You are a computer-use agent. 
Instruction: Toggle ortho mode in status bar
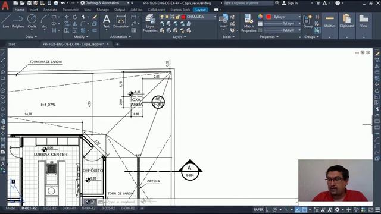(268, 210)
